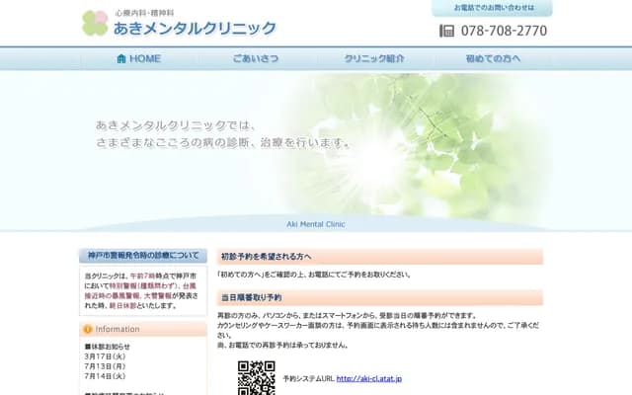Click the 3月17日(火) closure date
This screenshot has width=632, height=395.
[105, 356]
